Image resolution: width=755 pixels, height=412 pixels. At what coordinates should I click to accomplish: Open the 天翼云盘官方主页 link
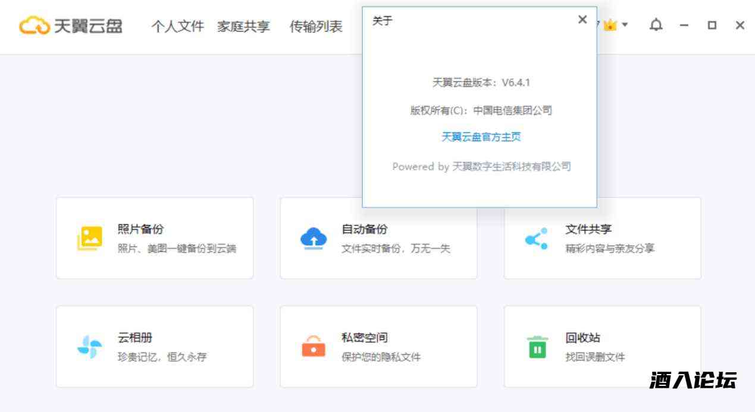point(481,137)
